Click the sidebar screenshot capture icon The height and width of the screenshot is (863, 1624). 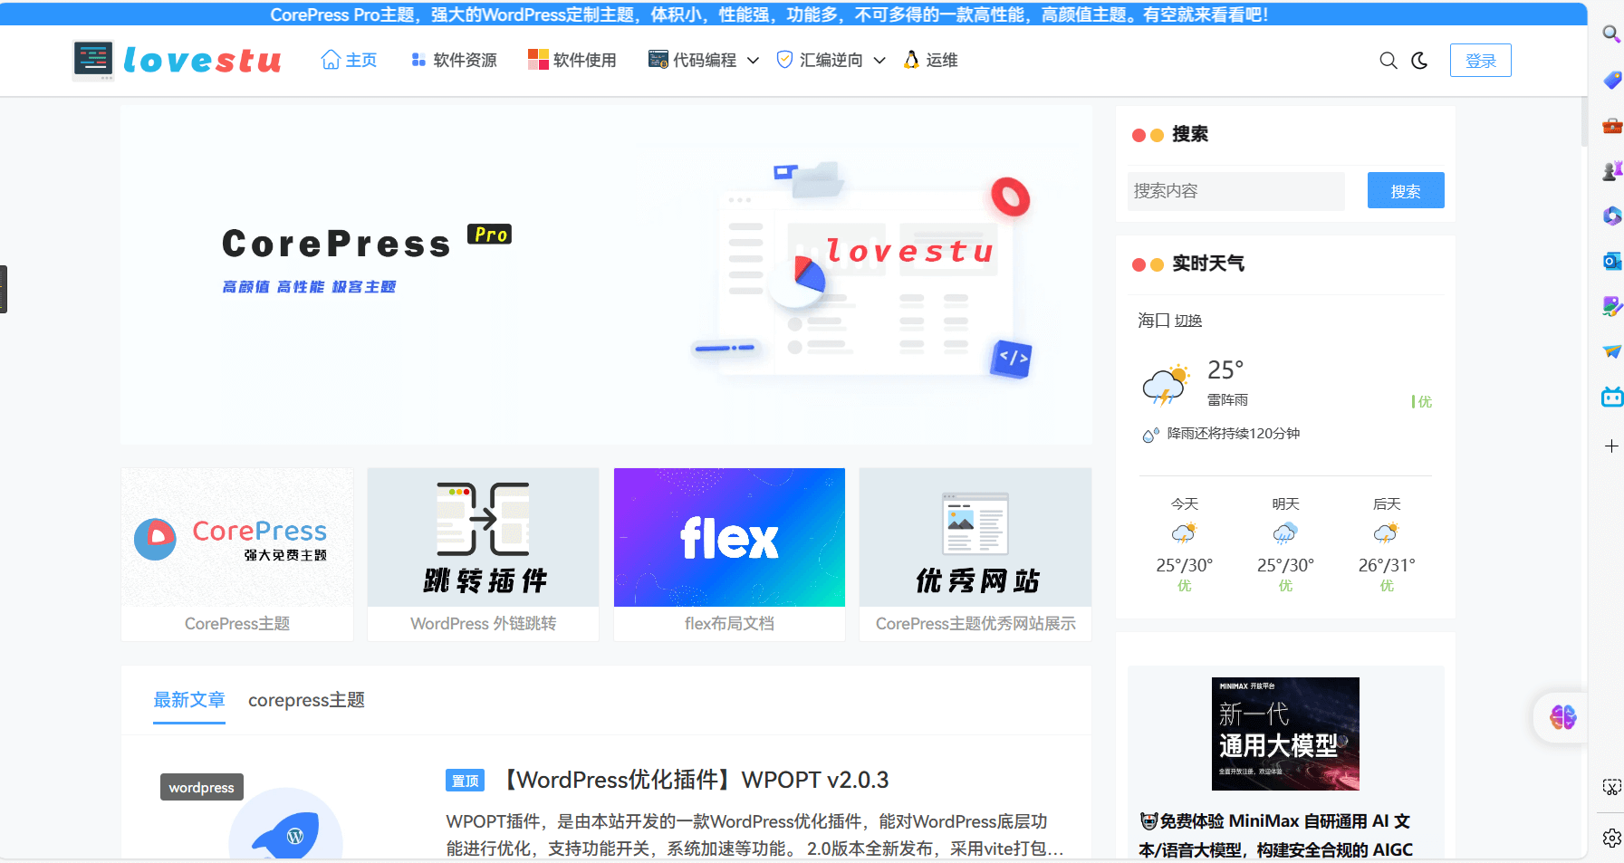(x=1611, y=787)
